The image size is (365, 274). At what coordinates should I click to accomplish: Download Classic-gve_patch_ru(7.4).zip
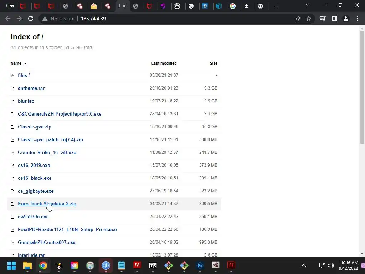click(50, 139)
